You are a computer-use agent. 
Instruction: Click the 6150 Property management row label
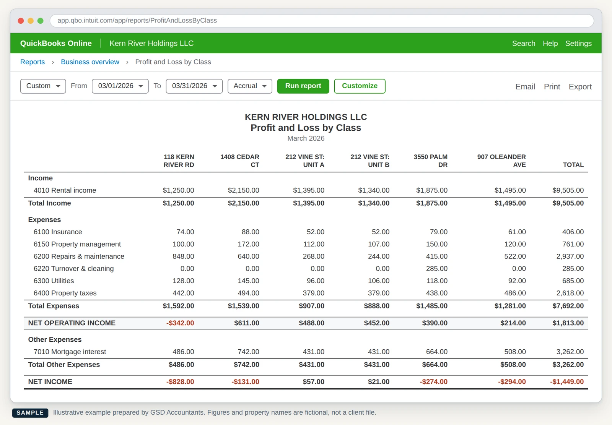(x=77, y=244)
